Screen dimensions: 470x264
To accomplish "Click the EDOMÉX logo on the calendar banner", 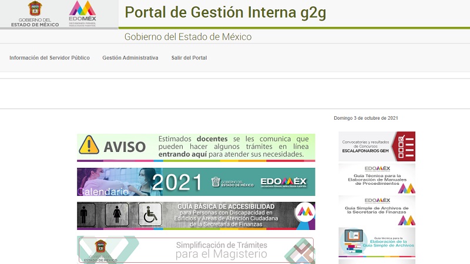I will [283, 182].
